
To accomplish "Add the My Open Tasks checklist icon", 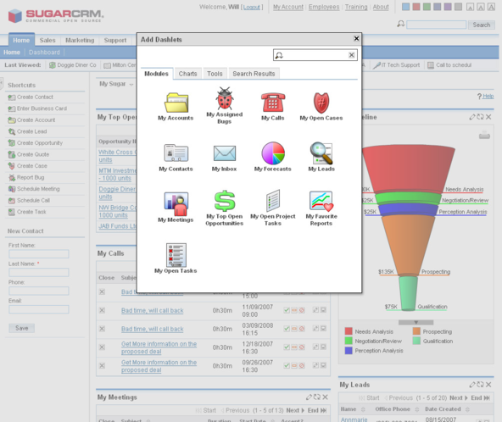I will point(176,255).
